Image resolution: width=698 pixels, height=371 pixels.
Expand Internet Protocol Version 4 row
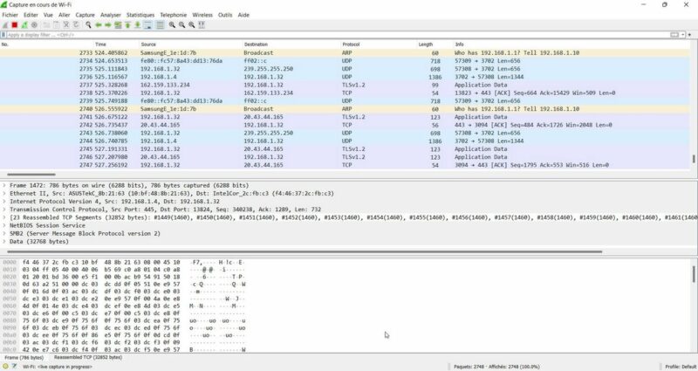[4, 202]
